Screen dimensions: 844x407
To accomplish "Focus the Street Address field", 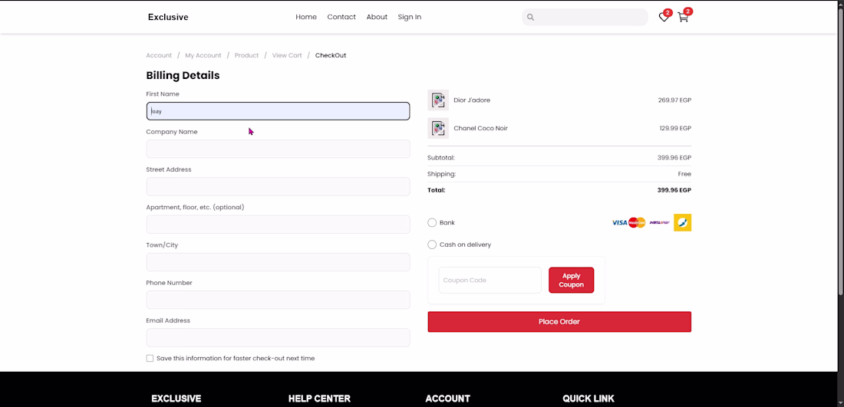I will [x=278, y=186].
